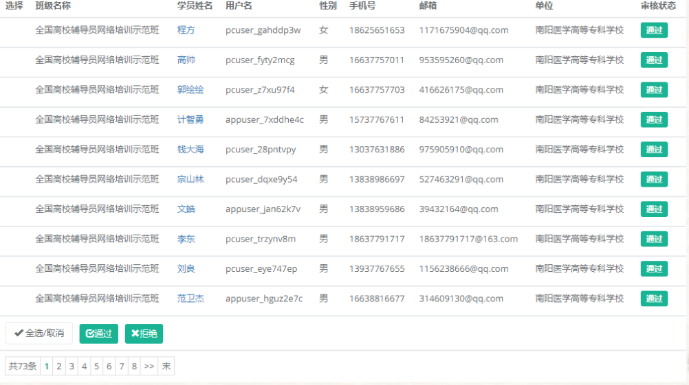Click the 文皓 student name link

[186, 209]
